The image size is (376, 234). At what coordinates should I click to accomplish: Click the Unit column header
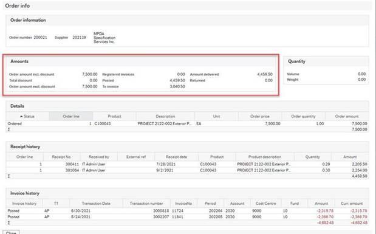(x=216, y=116)
